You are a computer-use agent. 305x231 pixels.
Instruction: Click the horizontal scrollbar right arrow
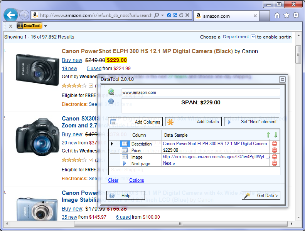[292, 224]
